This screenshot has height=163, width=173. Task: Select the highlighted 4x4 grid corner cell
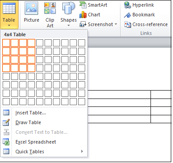pyautogui.click(x=31, y=68)
